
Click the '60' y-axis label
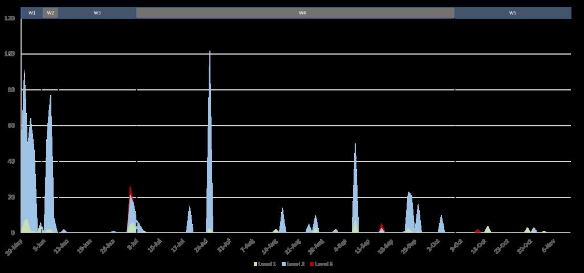point(11,126)
